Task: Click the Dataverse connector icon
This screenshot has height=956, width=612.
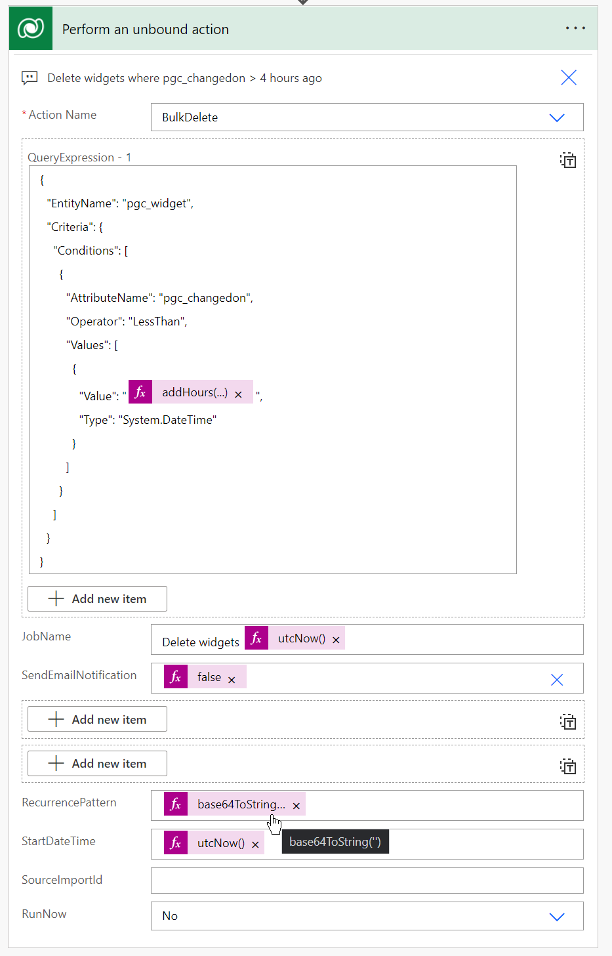Action: pos(30,29)
